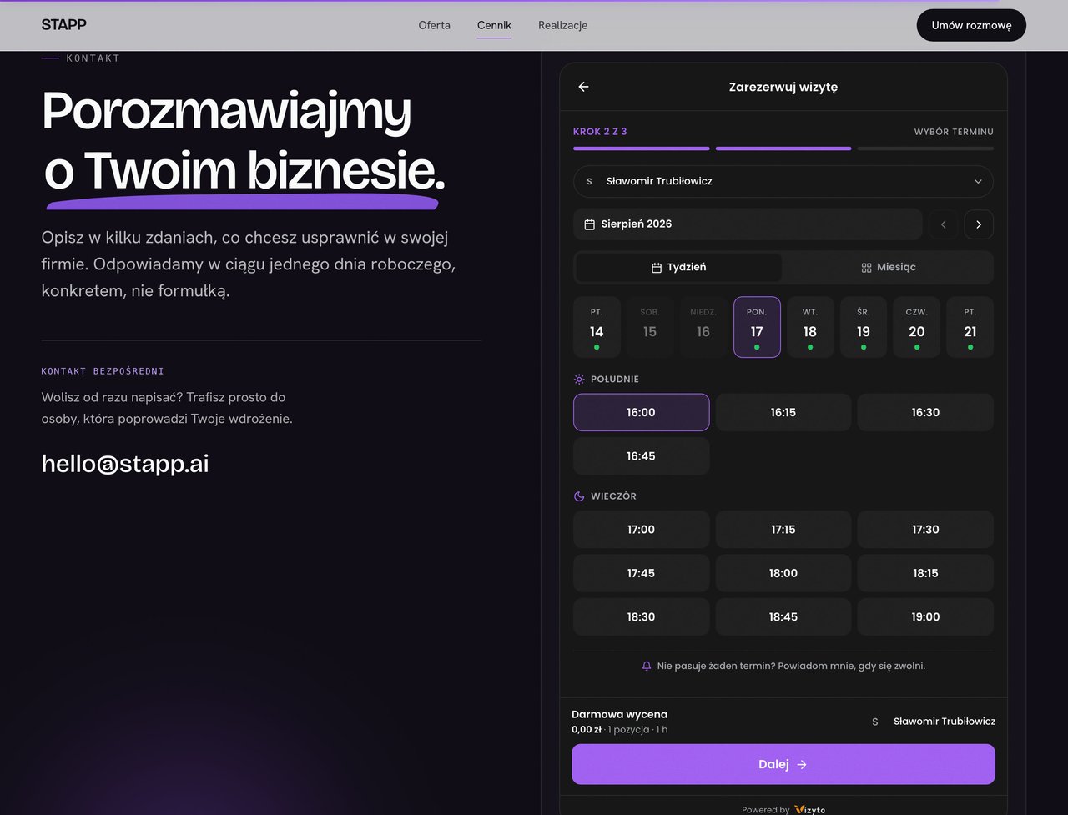Select Sunday 16 in the week strip
Screen dimensions: 1068x815
click(703, 327)
